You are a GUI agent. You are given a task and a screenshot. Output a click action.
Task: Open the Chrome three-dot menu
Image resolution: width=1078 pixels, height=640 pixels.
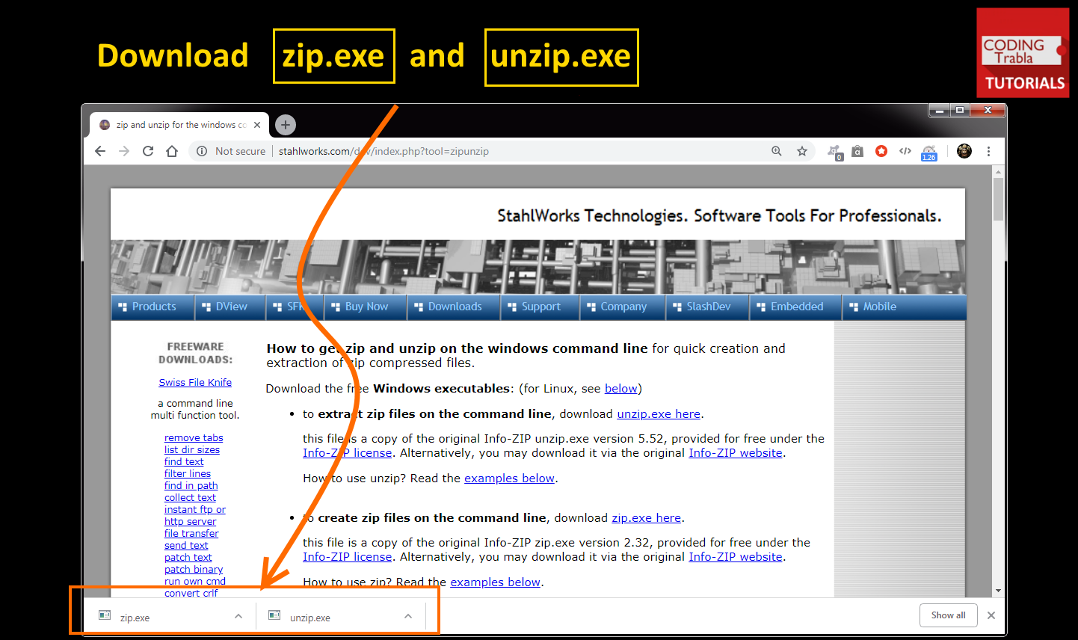pyautogui.click(x=988, y=151)
